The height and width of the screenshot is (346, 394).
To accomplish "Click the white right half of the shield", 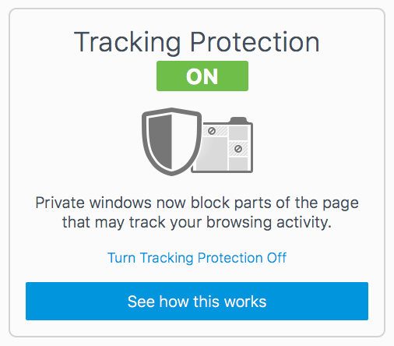I will (183, 142).
